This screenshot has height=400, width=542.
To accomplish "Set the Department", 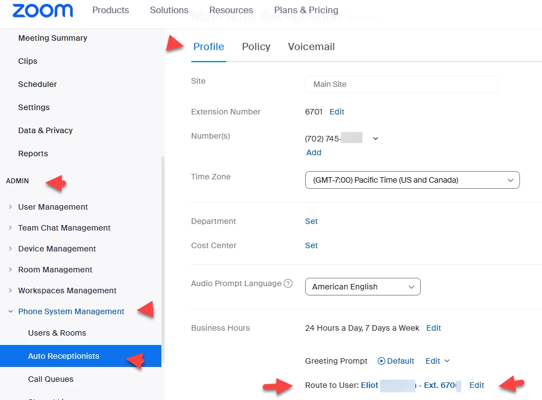I will (311, 221).
